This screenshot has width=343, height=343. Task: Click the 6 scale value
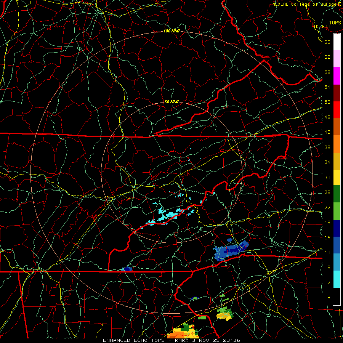pyautogui.click(x=329, y=268)
